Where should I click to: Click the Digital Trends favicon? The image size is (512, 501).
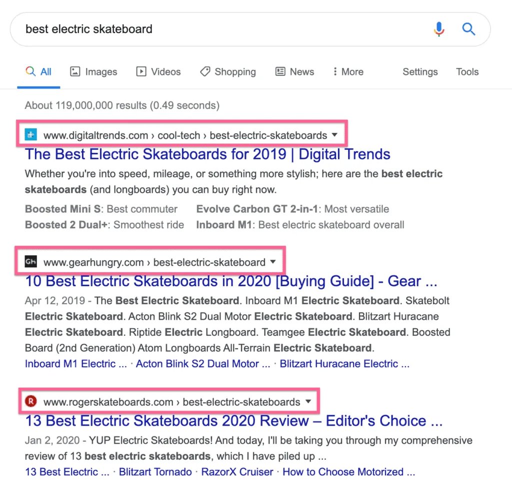coord(31,135)
